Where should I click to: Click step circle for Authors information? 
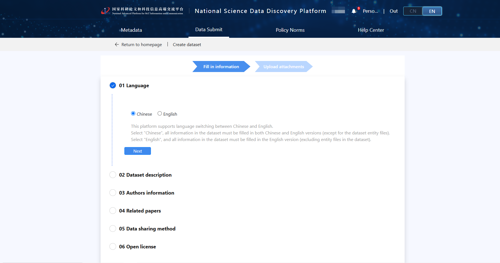click(113, 193)
